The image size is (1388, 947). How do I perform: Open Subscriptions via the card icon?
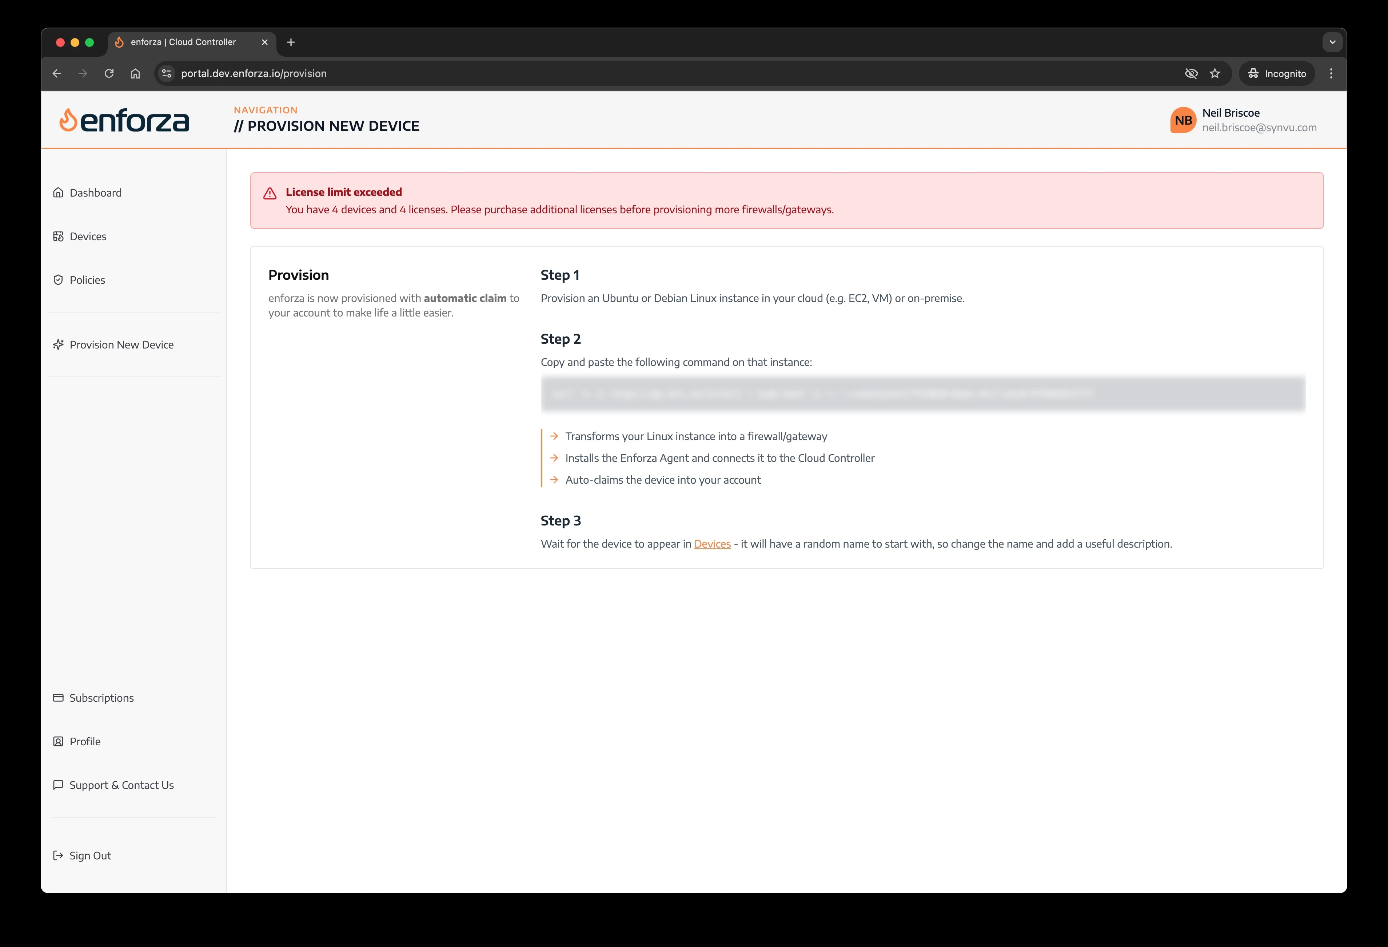58,697
